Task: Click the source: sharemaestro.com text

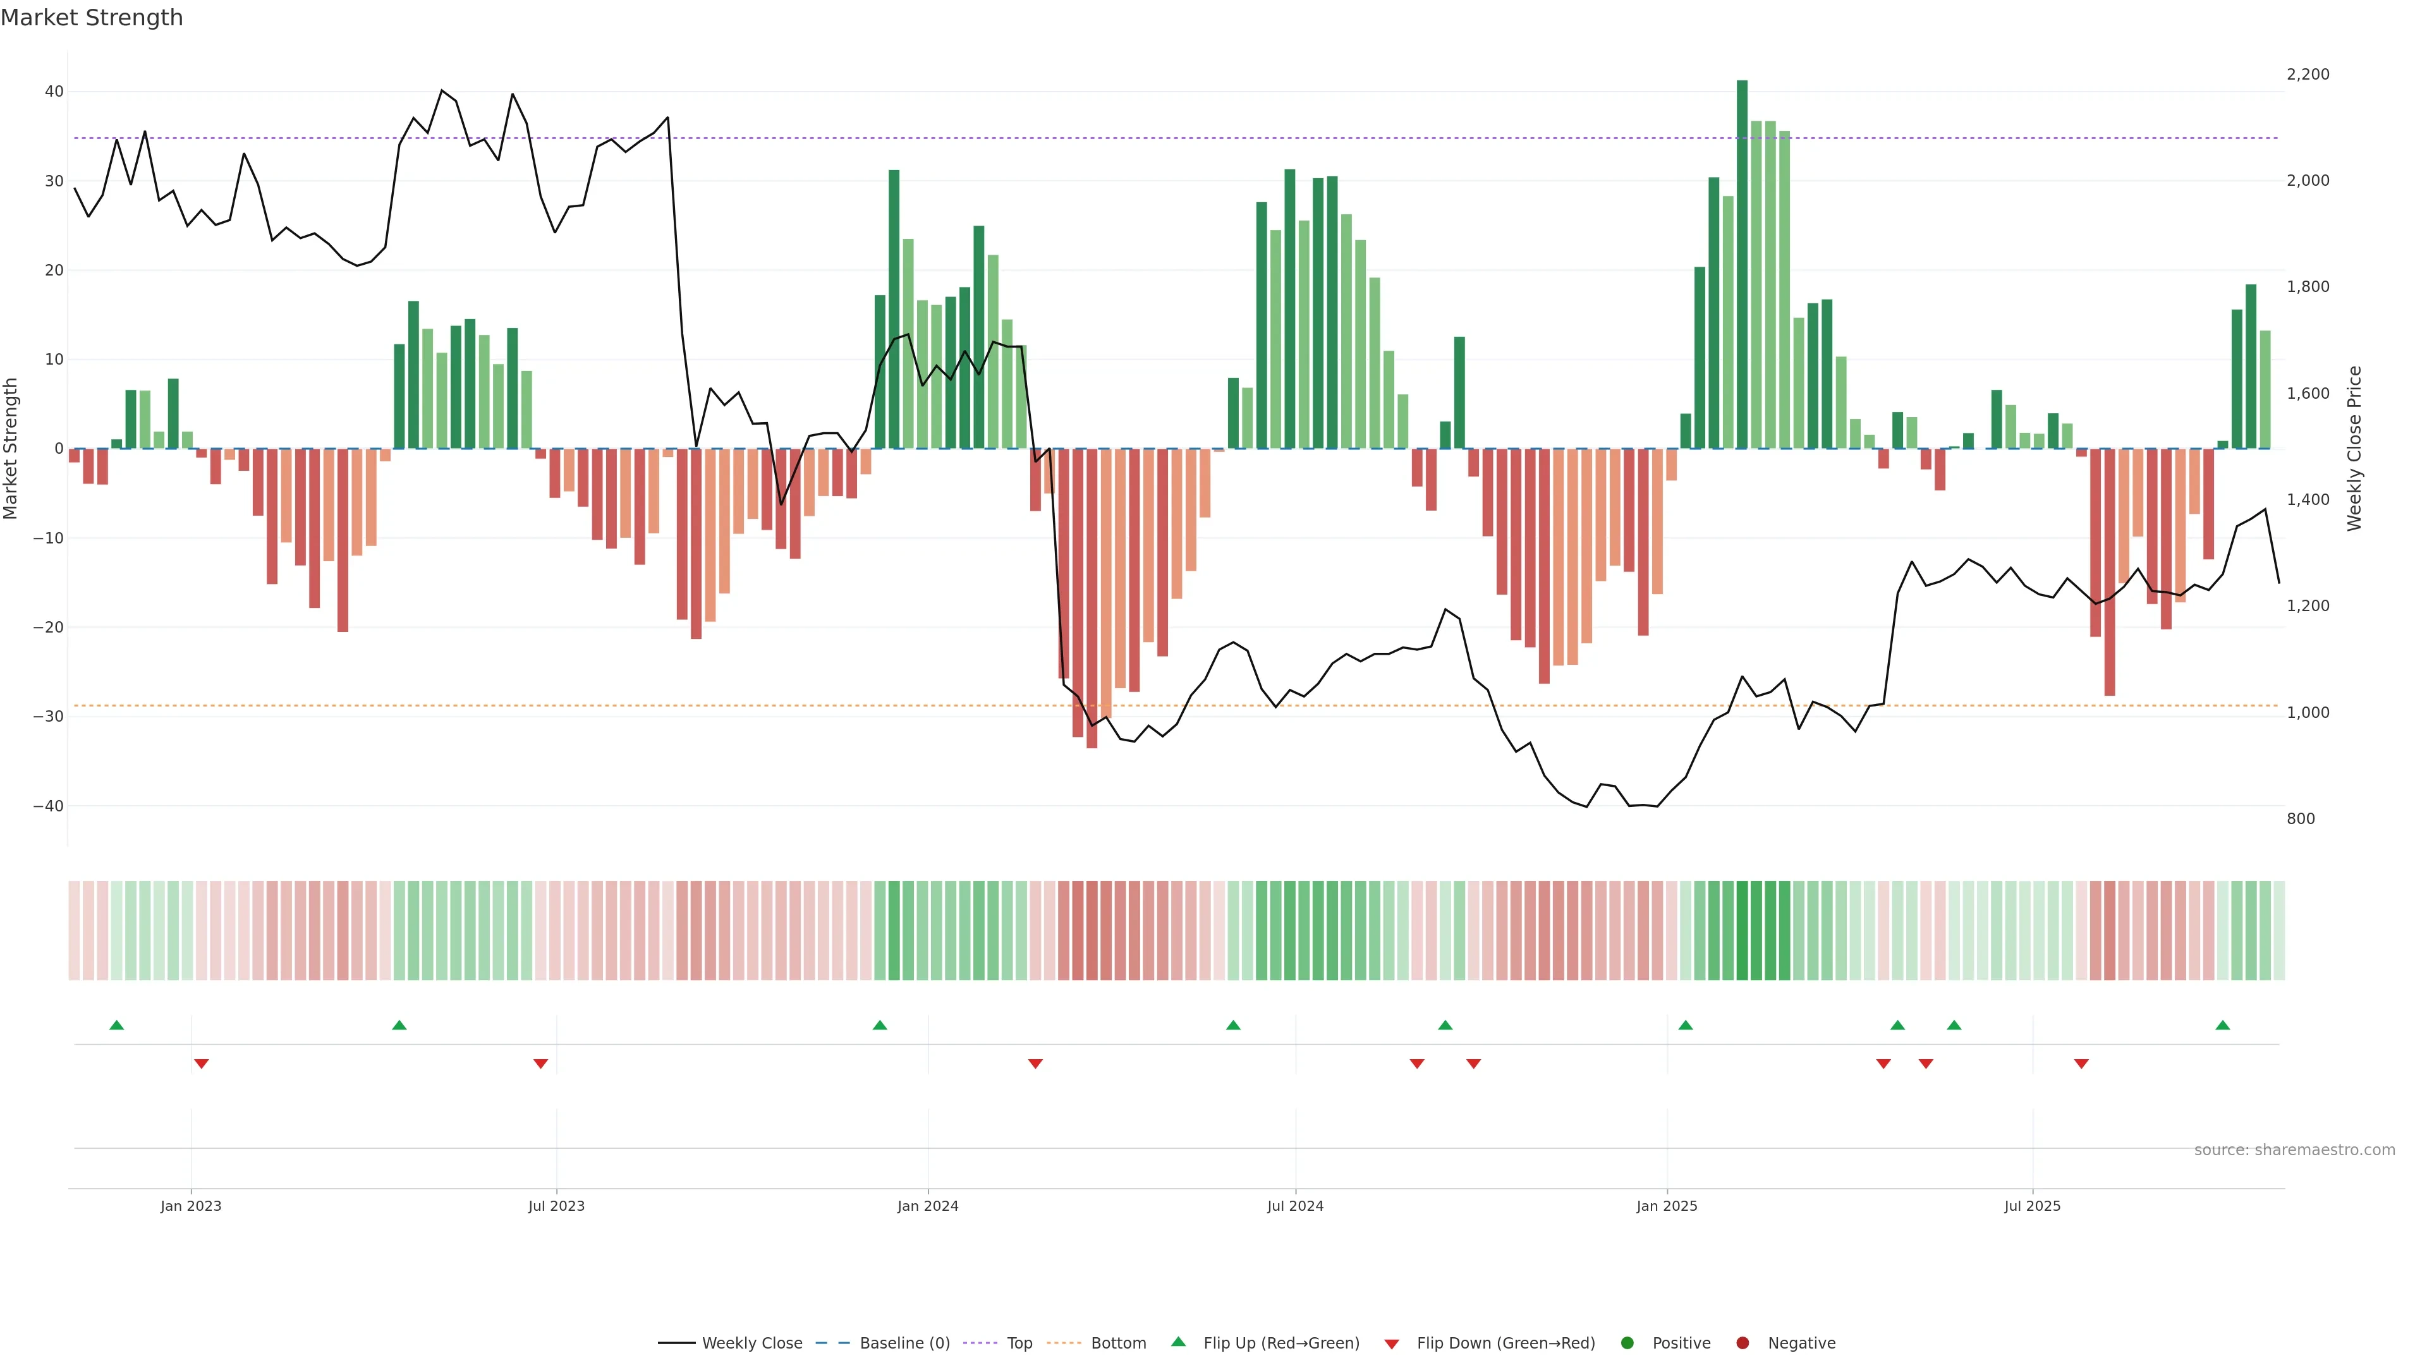Action: pyautogui.click(x=2294, y=1150)
